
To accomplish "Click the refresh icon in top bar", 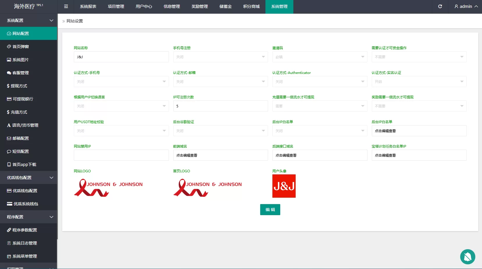I will pyautogui.click(x=440, y=6).
